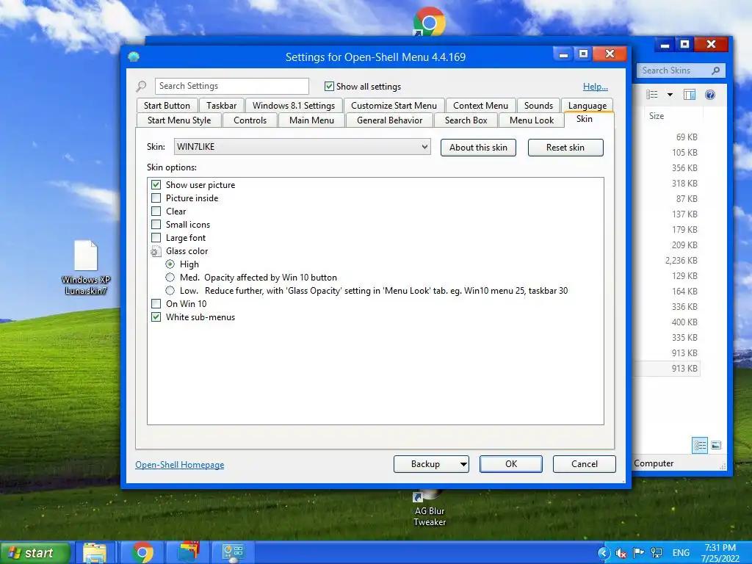Viewport: 752px width, 564px height.
Task: Open the Open-Shell Homepage link
Action: (179, 465)
